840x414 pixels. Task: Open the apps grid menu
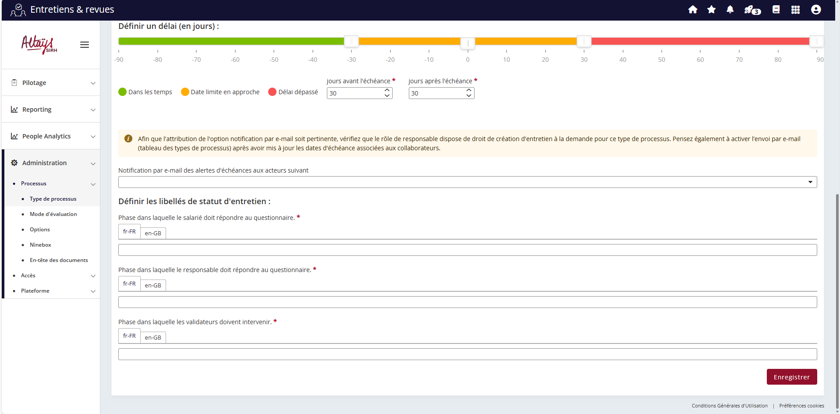(x=795, y=10)
